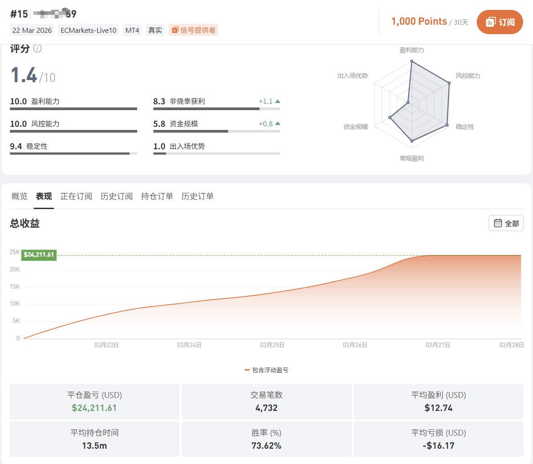This screenshot has width=533, height=464.
Task: Click the 订阅 subscribe button
Action: coord(500,22)
